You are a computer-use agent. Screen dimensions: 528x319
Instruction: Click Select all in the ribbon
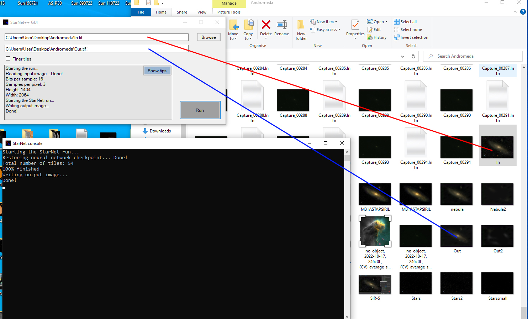(x=405, y=22)
